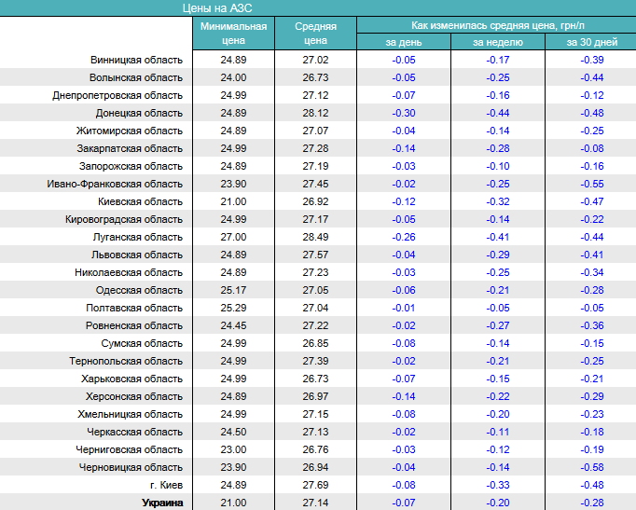Click the 'за 30 дней' column header
Viewport: 636px width, 510px height.
tap(591, 42)
